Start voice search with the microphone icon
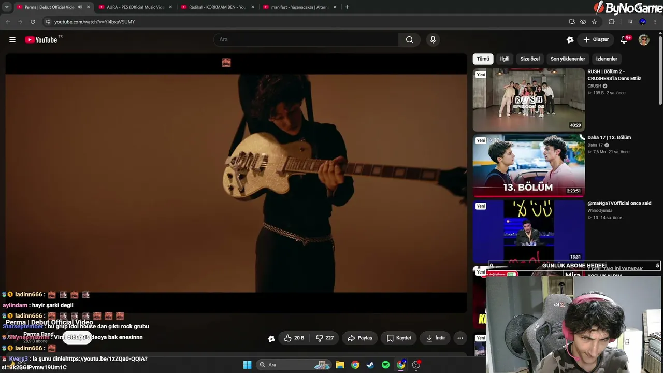The height and width of the screenshot is (373, 663). [433, 40]
